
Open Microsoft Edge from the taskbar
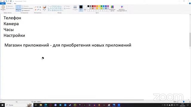coord(46,105)
